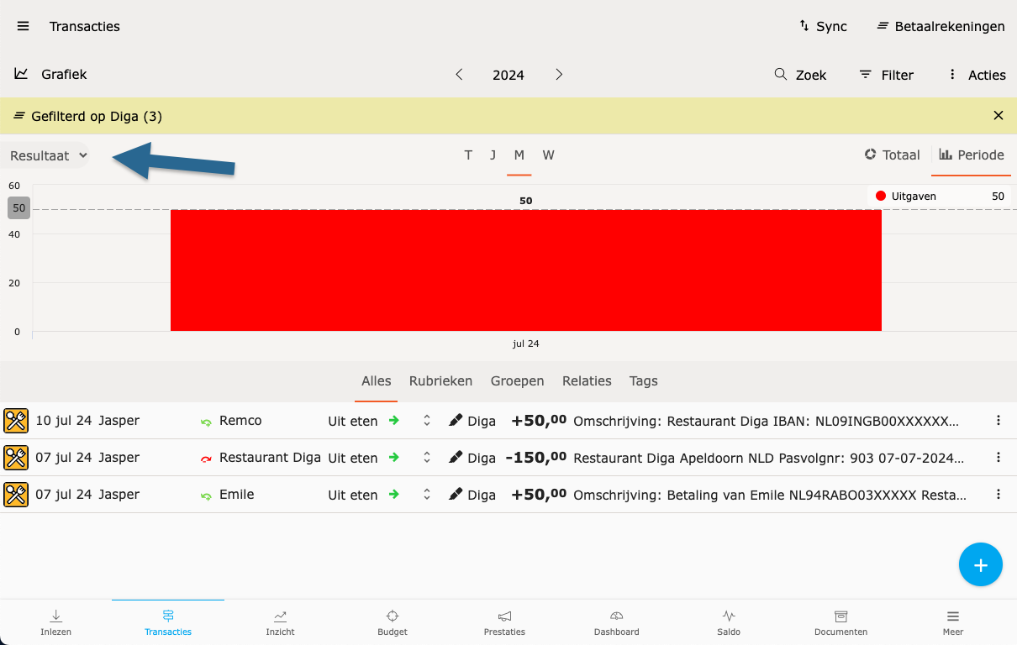Select the W weekly interval
The width and height of the screenshot is (1017, 645).
coord(548,155)
